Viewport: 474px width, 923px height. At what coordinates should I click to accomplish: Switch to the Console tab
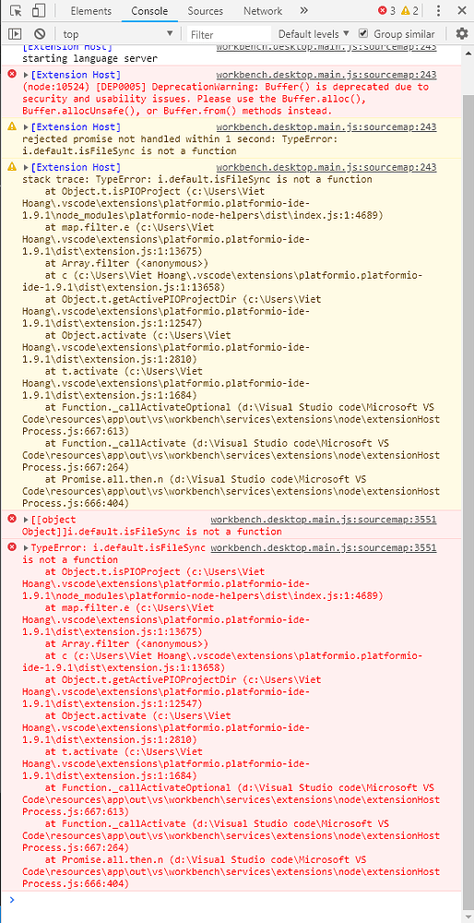coord(149,10)
